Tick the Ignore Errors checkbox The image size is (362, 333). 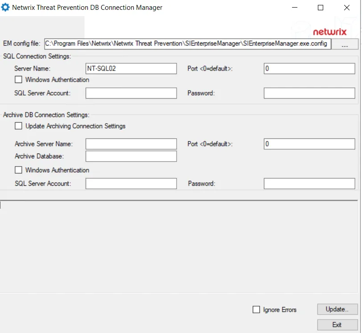[x=256, y=309]
